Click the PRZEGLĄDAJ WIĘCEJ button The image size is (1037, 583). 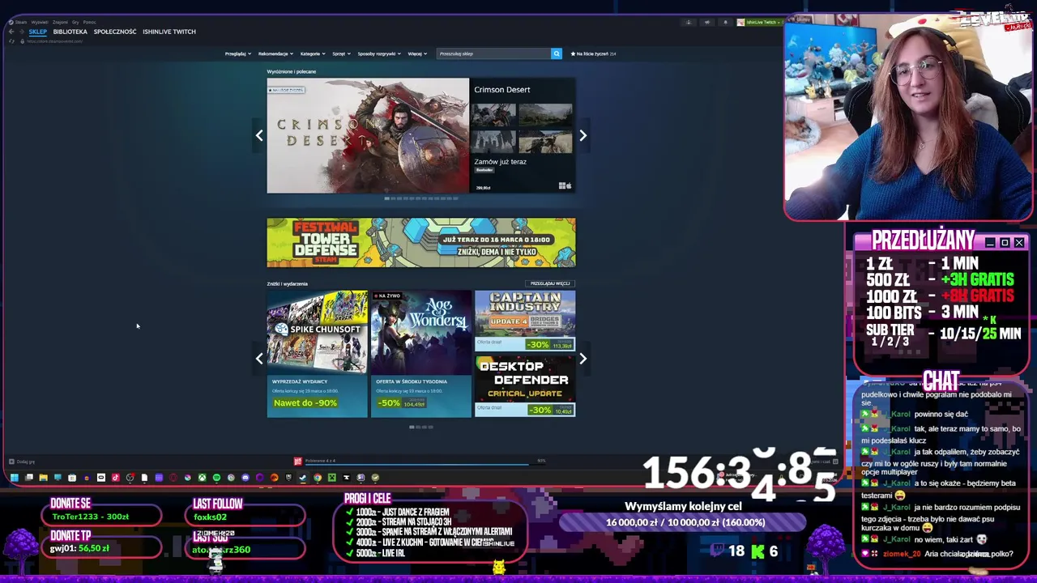(550, 283)
